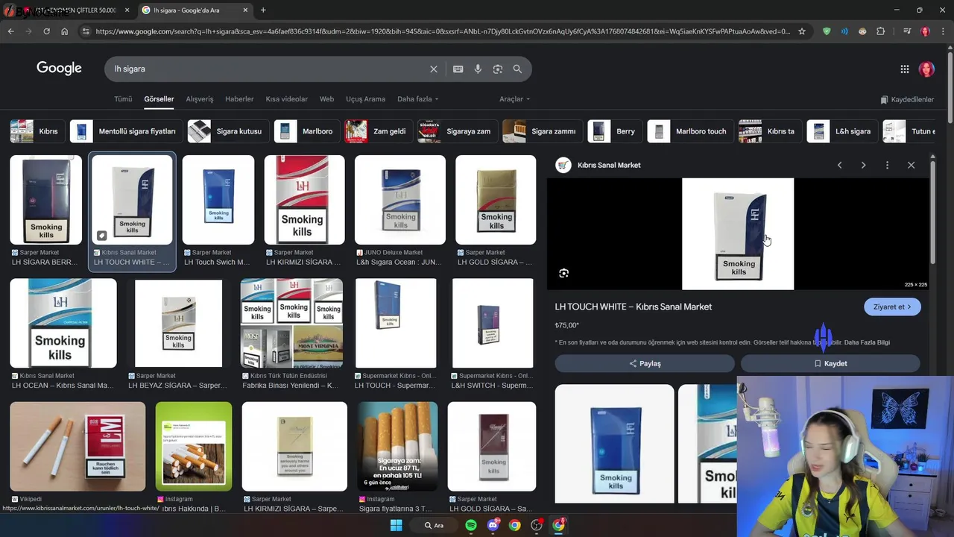
Task: Focus the Google search input field
Action: point(268,69)
